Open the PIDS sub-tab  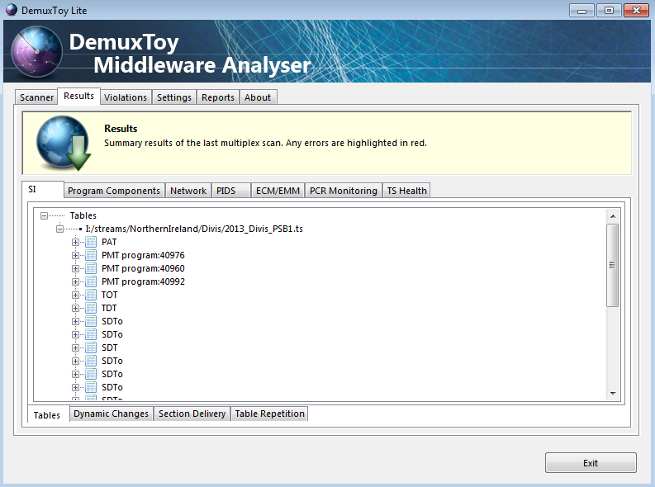(x=230, y=191)
